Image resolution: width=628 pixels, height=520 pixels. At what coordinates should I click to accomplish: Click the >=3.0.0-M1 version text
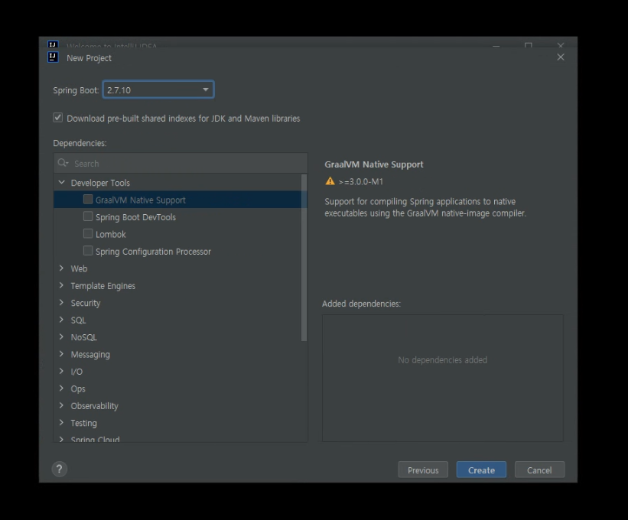pos(361,182)
